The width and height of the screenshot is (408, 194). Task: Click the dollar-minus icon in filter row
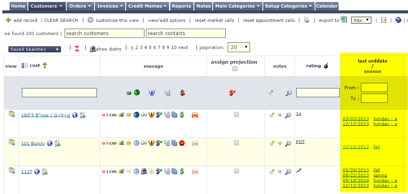point(182,92)
